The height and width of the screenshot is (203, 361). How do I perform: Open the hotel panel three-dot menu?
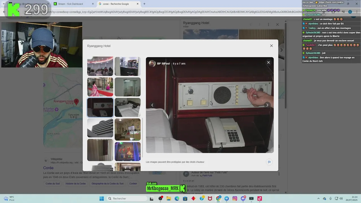pos(268,25)
